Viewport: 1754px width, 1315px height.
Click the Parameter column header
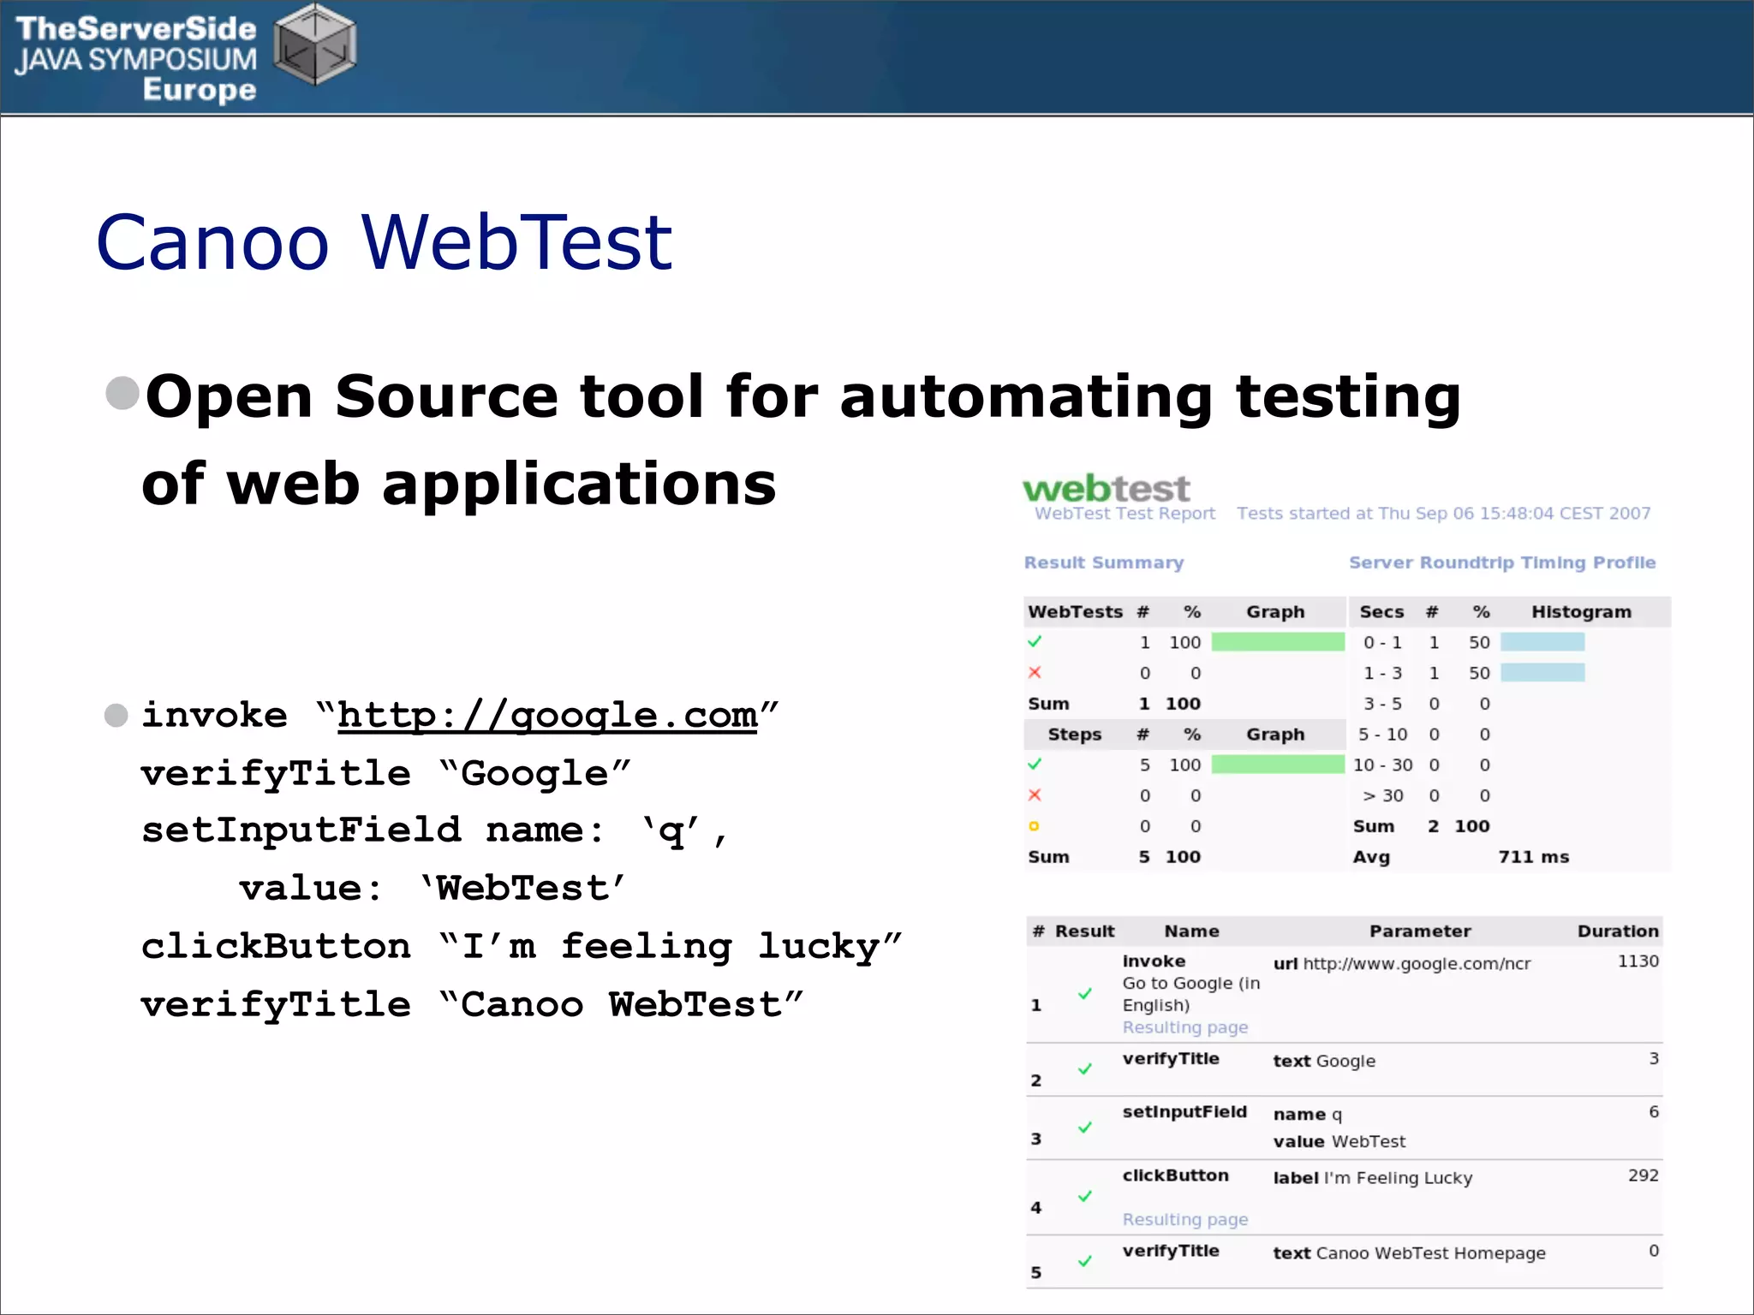point(1419,931)
